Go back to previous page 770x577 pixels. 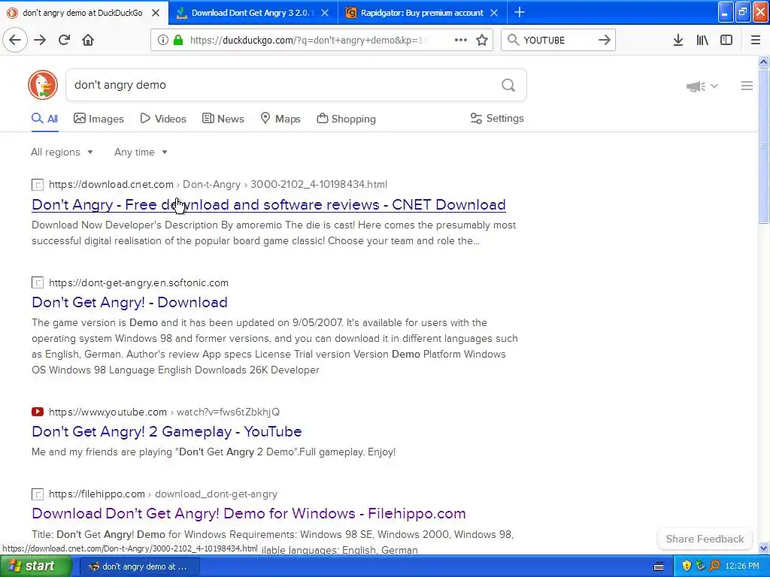tap(15, 40)
